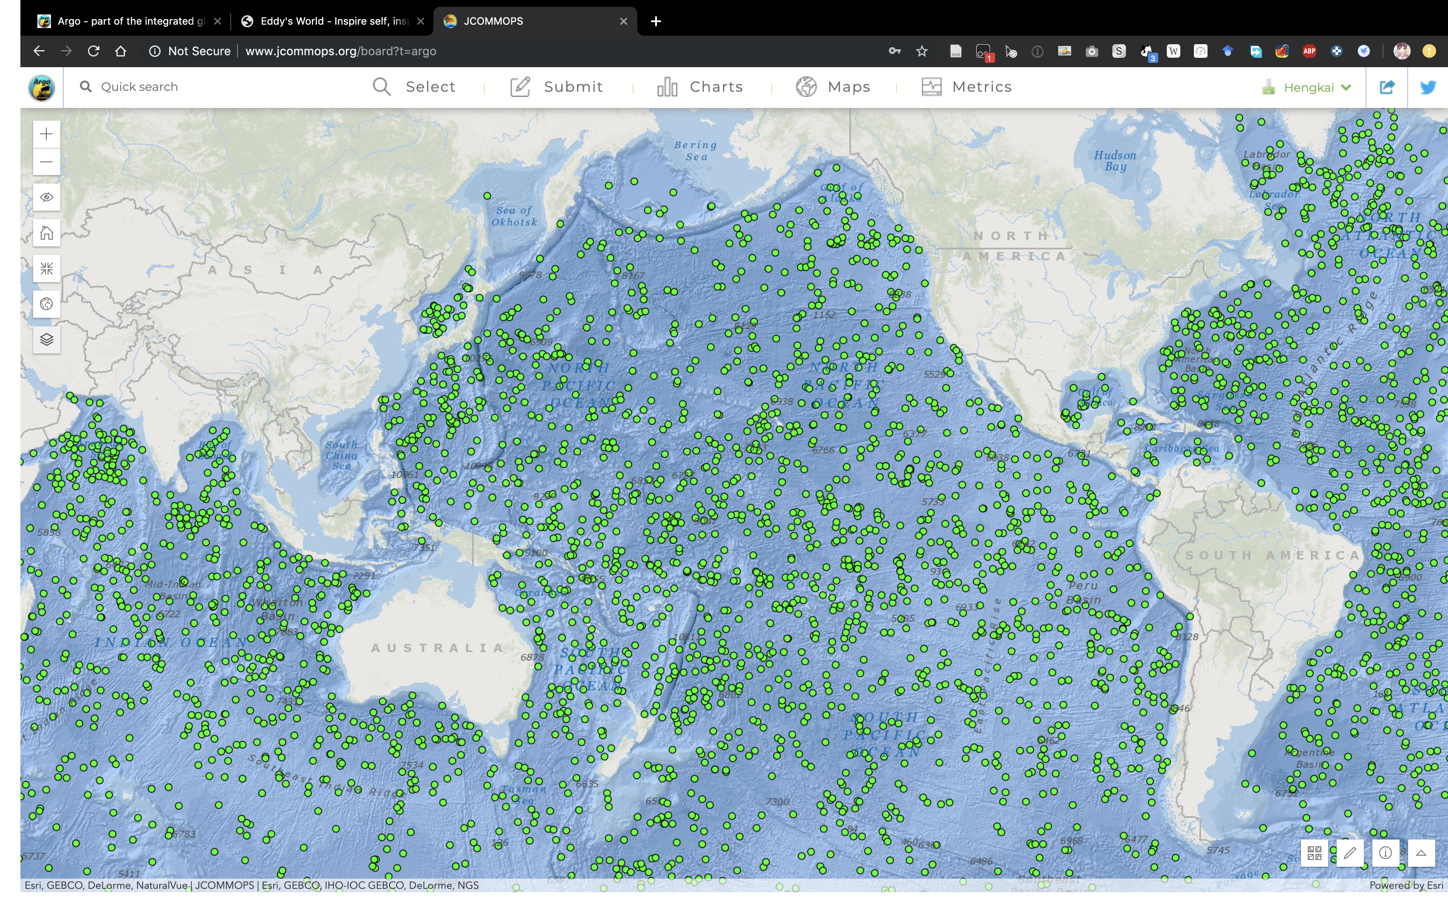
Task: Toggle map visibility eye icon
Action: [46, 197]
